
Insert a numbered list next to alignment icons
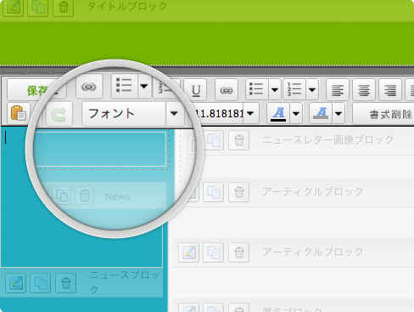click(294, 89)
